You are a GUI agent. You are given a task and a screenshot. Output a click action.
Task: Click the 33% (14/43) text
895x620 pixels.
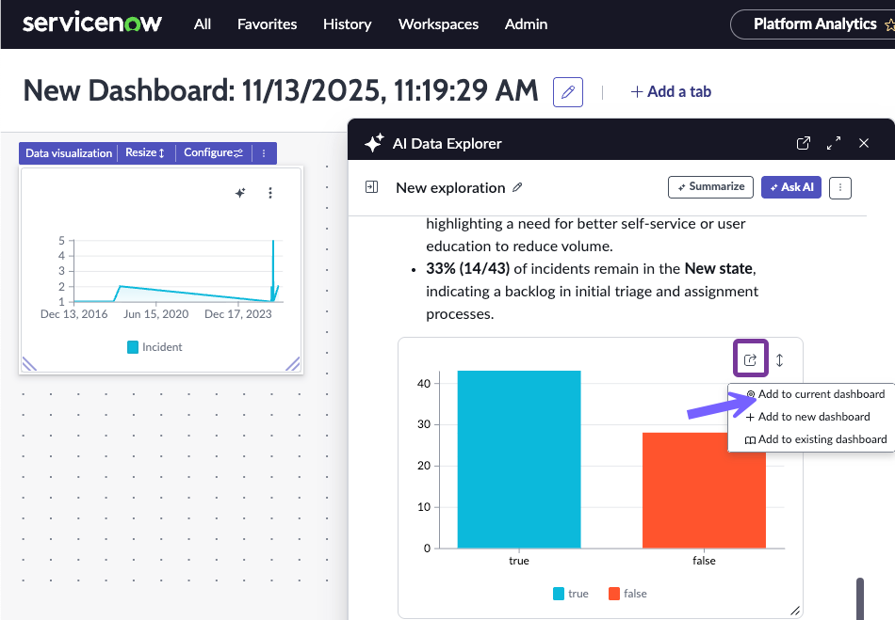coord(467,268)
